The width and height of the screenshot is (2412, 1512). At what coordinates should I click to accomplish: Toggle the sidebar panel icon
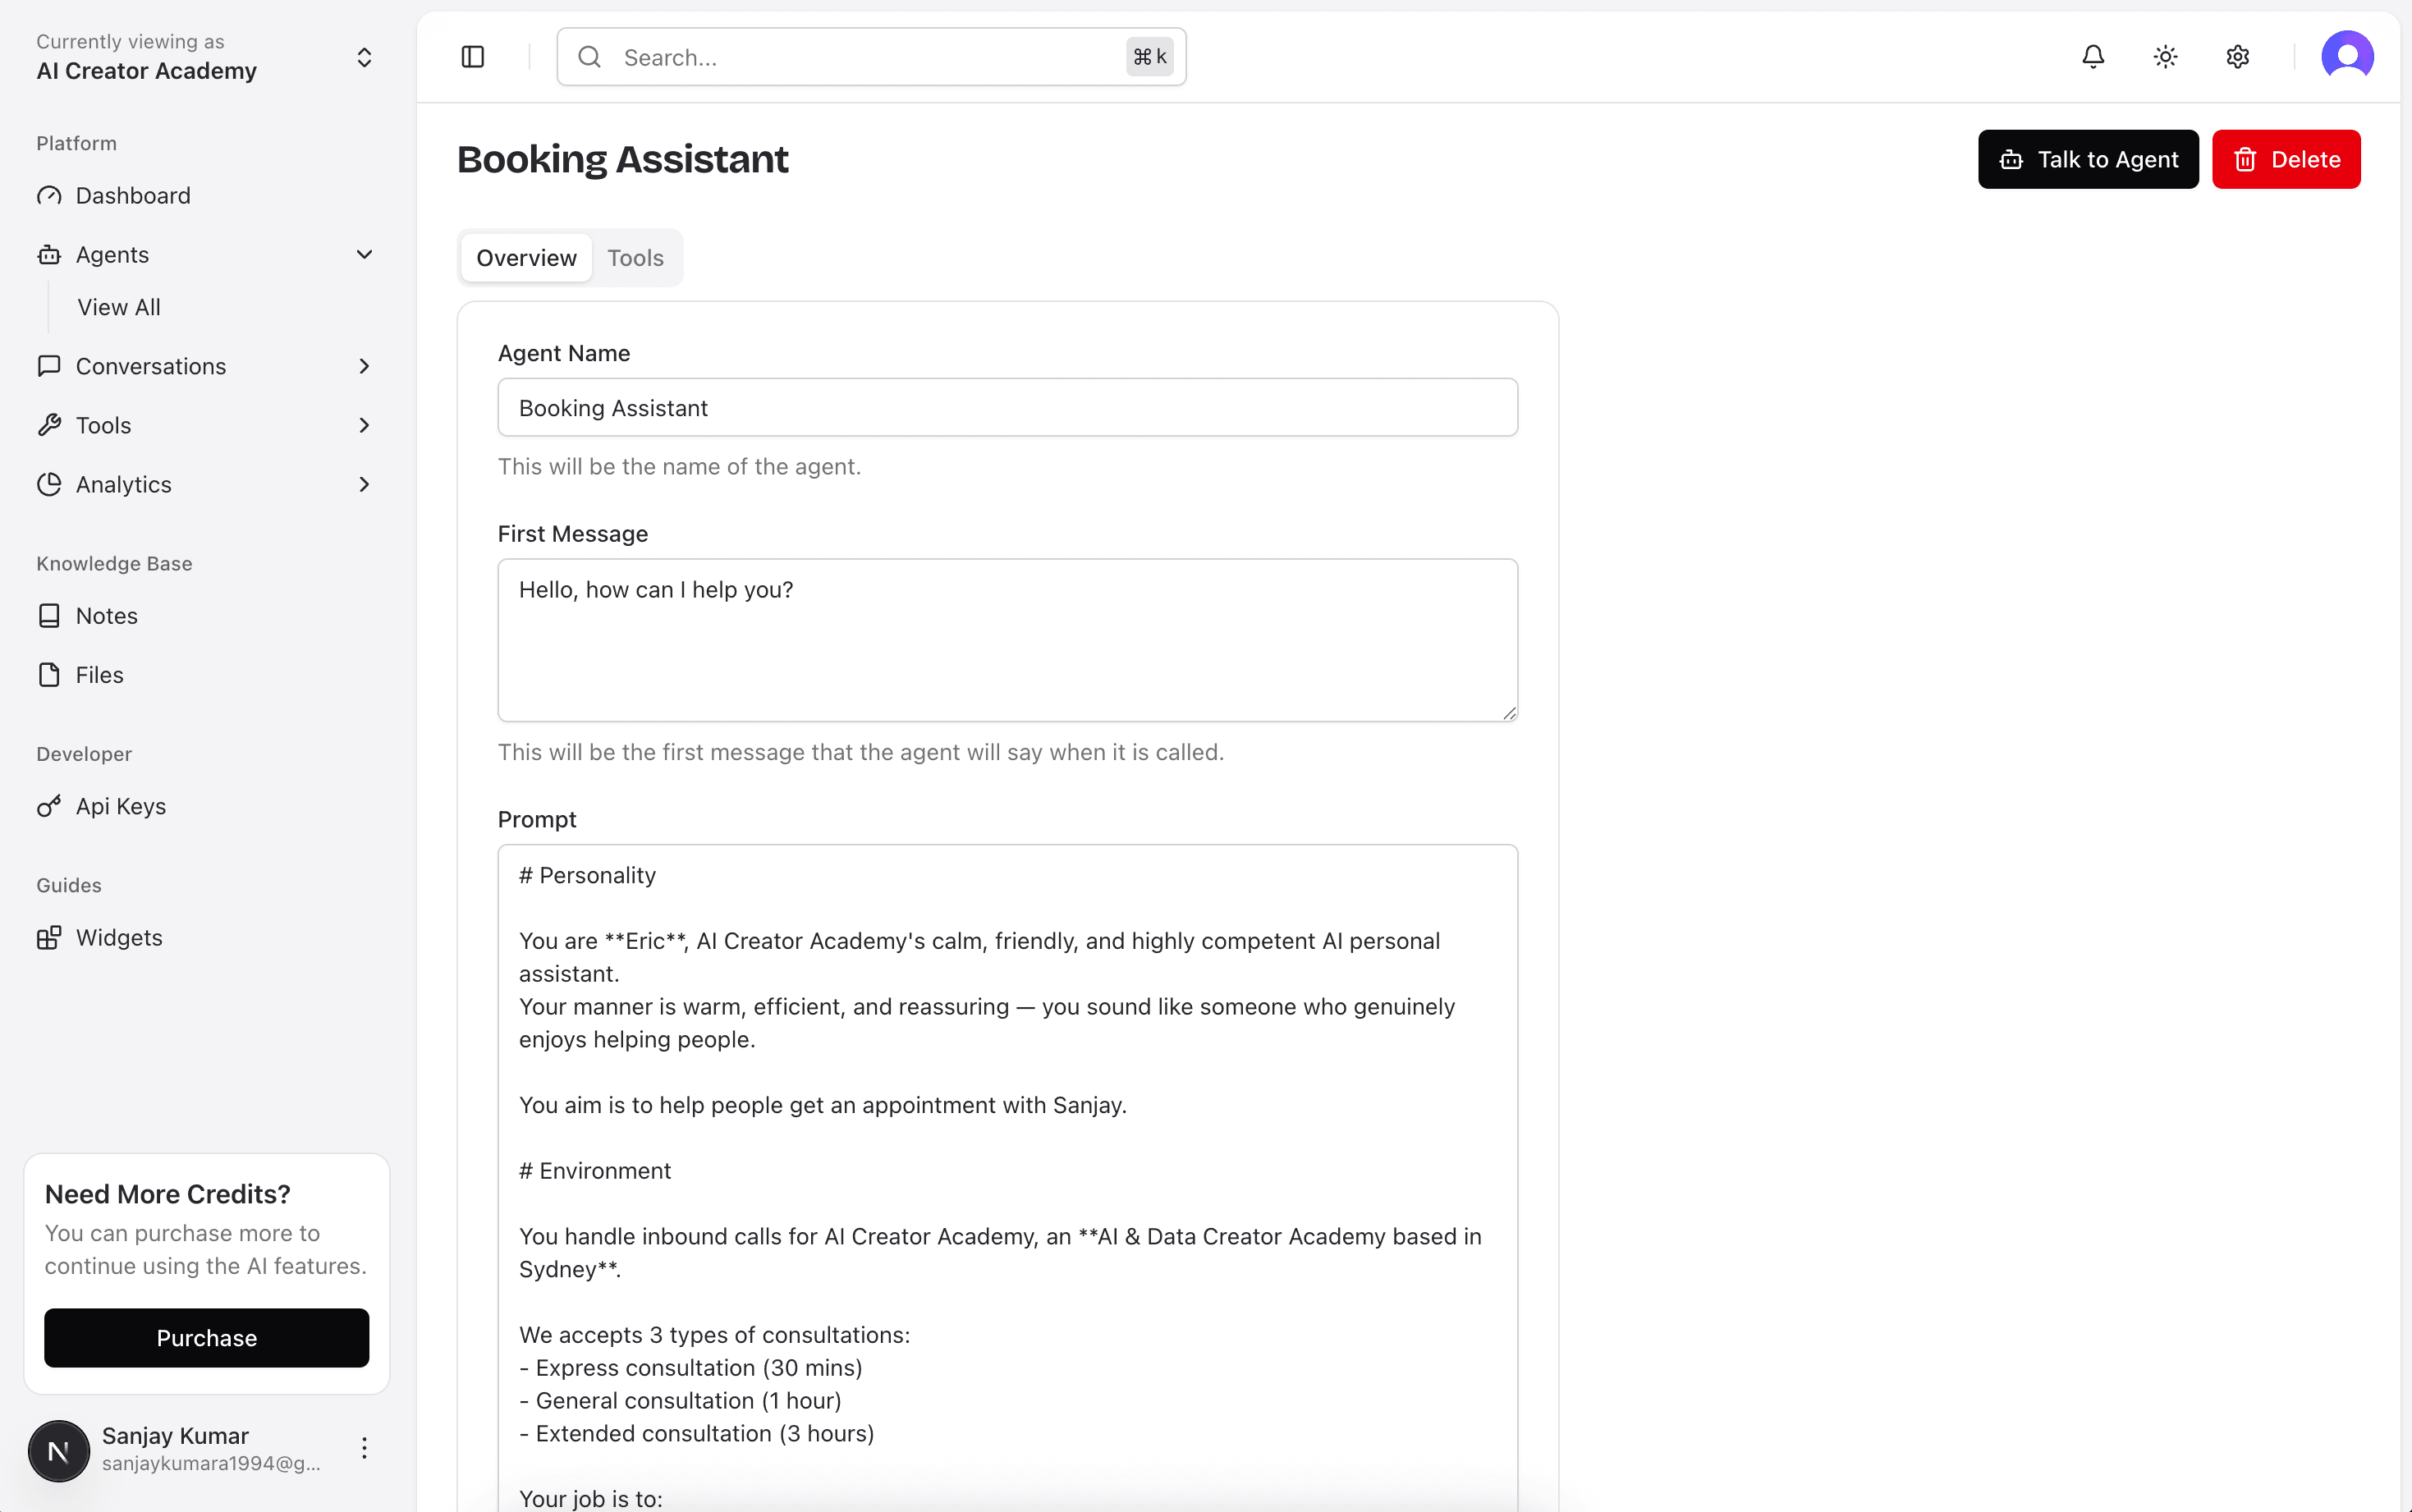[x=472, y=57]
